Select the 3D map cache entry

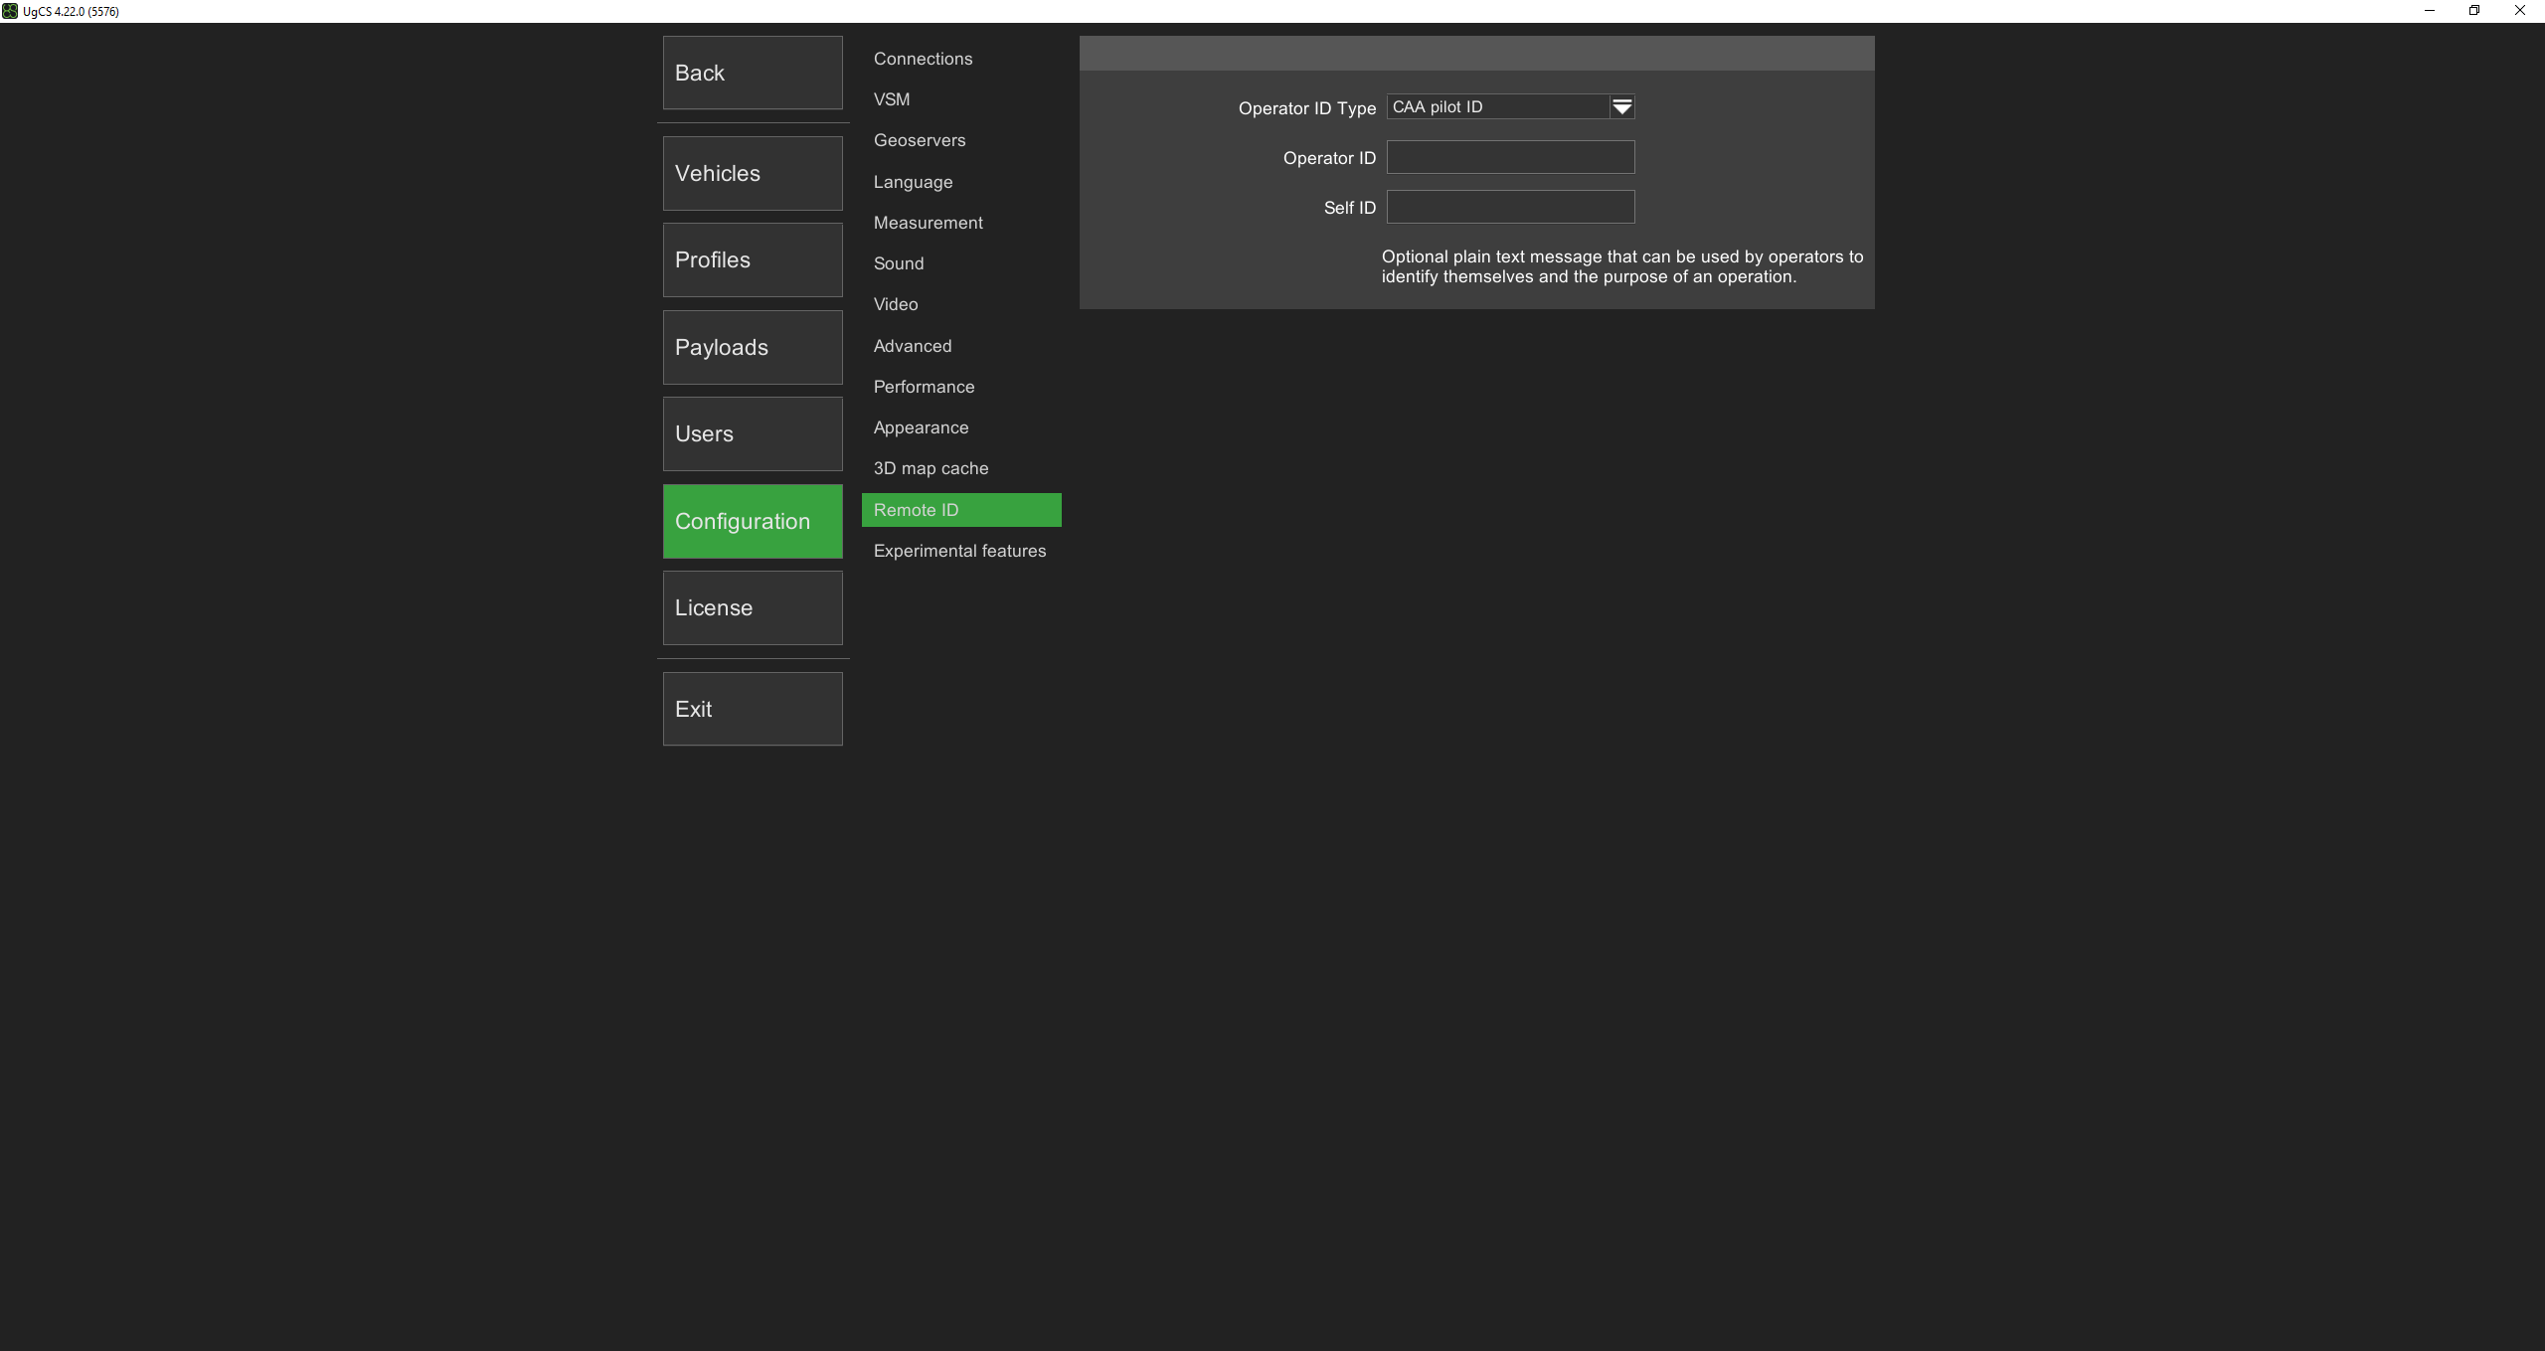(930, 467)
